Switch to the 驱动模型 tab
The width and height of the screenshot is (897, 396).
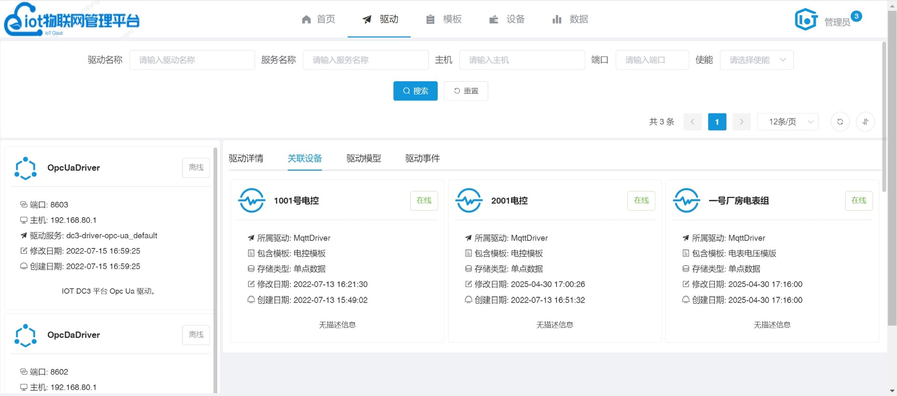[363, 158]
